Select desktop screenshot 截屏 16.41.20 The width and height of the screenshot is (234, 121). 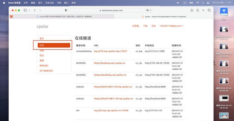[224, 98]
